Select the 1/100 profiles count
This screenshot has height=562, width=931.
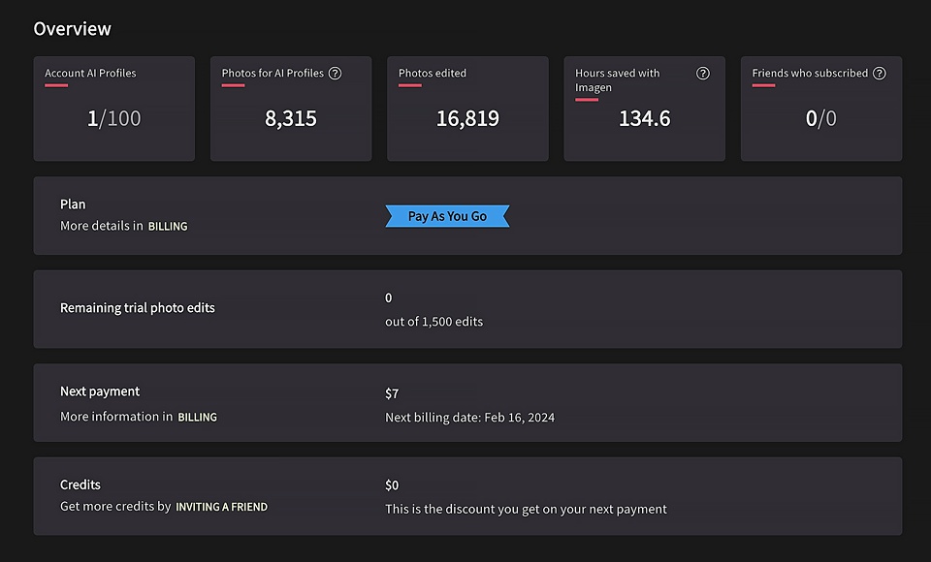(x=114, y=118)
